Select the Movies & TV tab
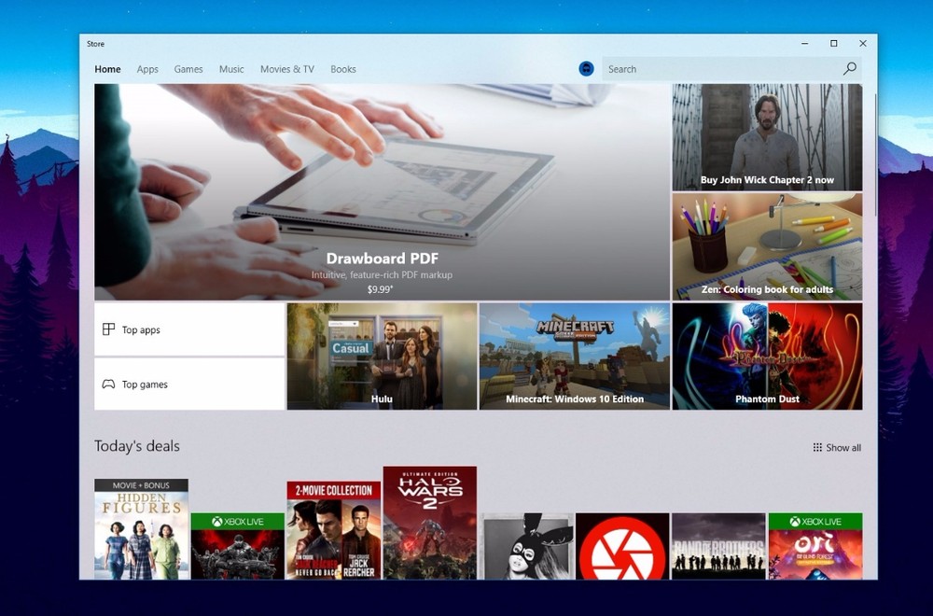The height and width of the screenshot is (616, 933). click(286, 69)
